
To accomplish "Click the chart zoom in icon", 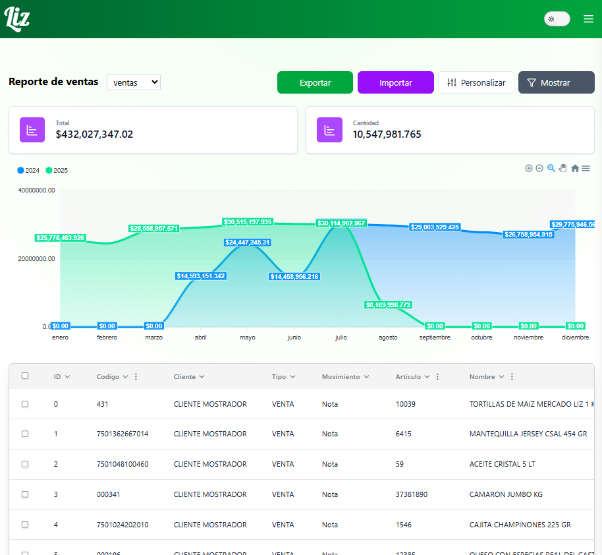I will pyautogui.click(x=528, y=168).
